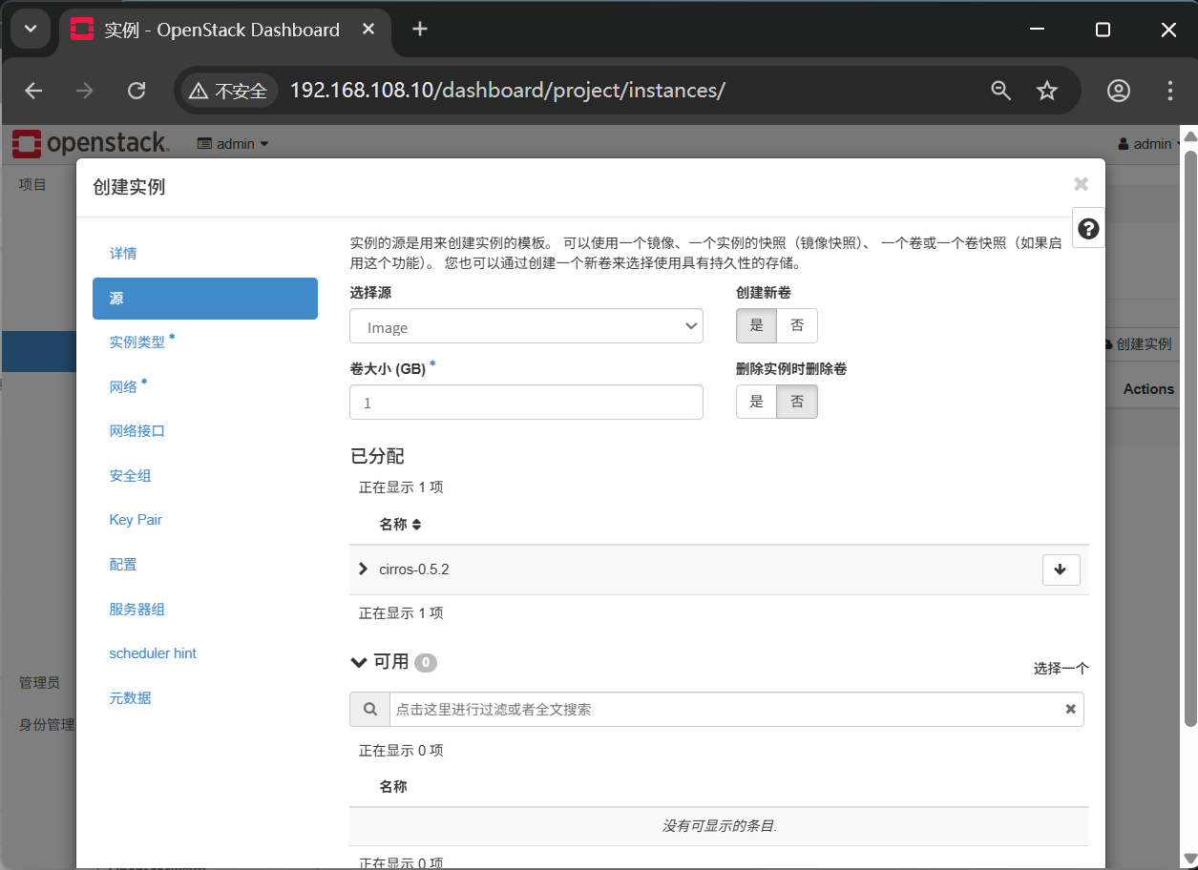Expand the cirros-0.5.2 row details
Image resolution: width=1198 pixels, height=870 pixels.
363,570
